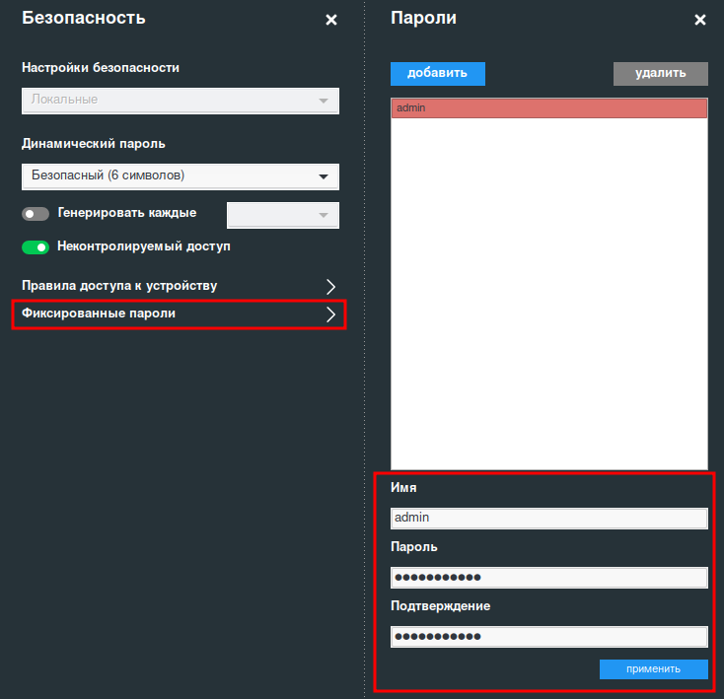This screenshot has width=724, height=699.
Task: Click chevron arrow beside Фиксированные пароли
Action: [x=330, y=315]
